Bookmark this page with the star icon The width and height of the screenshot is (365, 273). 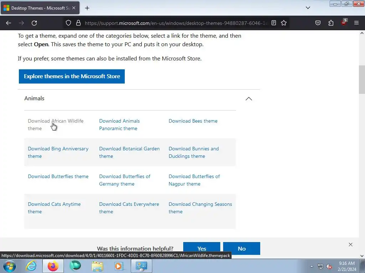283,23
